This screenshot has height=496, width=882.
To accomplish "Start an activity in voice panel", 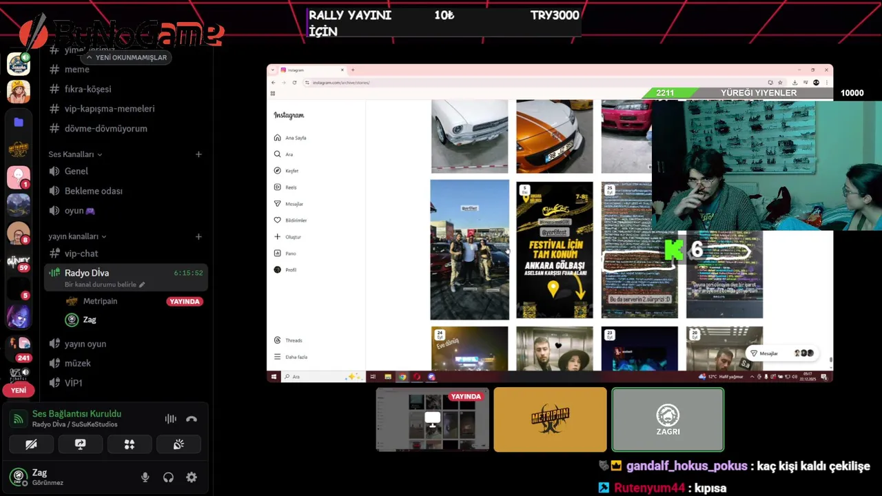I will pos(129,444).
